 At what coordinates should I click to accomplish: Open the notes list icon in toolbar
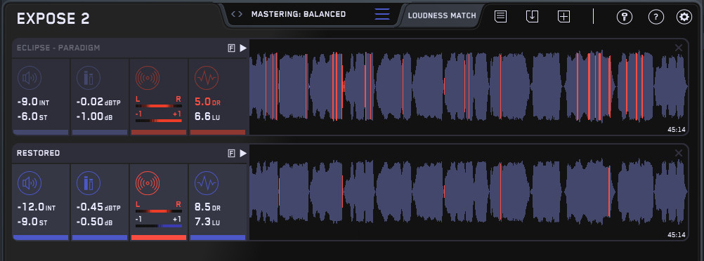(501, 17)
